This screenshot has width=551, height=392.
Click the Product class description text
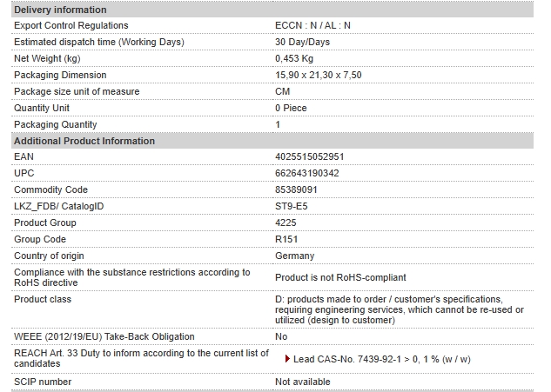(x=400, y=309)
